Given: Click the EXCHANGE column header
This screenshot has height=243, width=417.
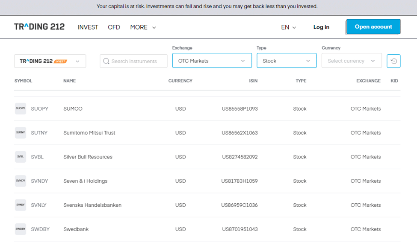Looking at the screenshot, I should pyautogui.click(x=368, y=81).
